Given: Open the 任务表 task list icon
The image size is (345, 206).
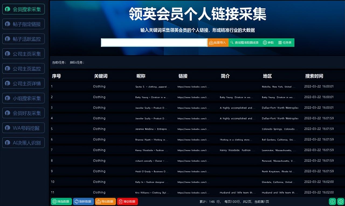Looking at the screenshot, I should pyautogui.click(x=279, y=42).
